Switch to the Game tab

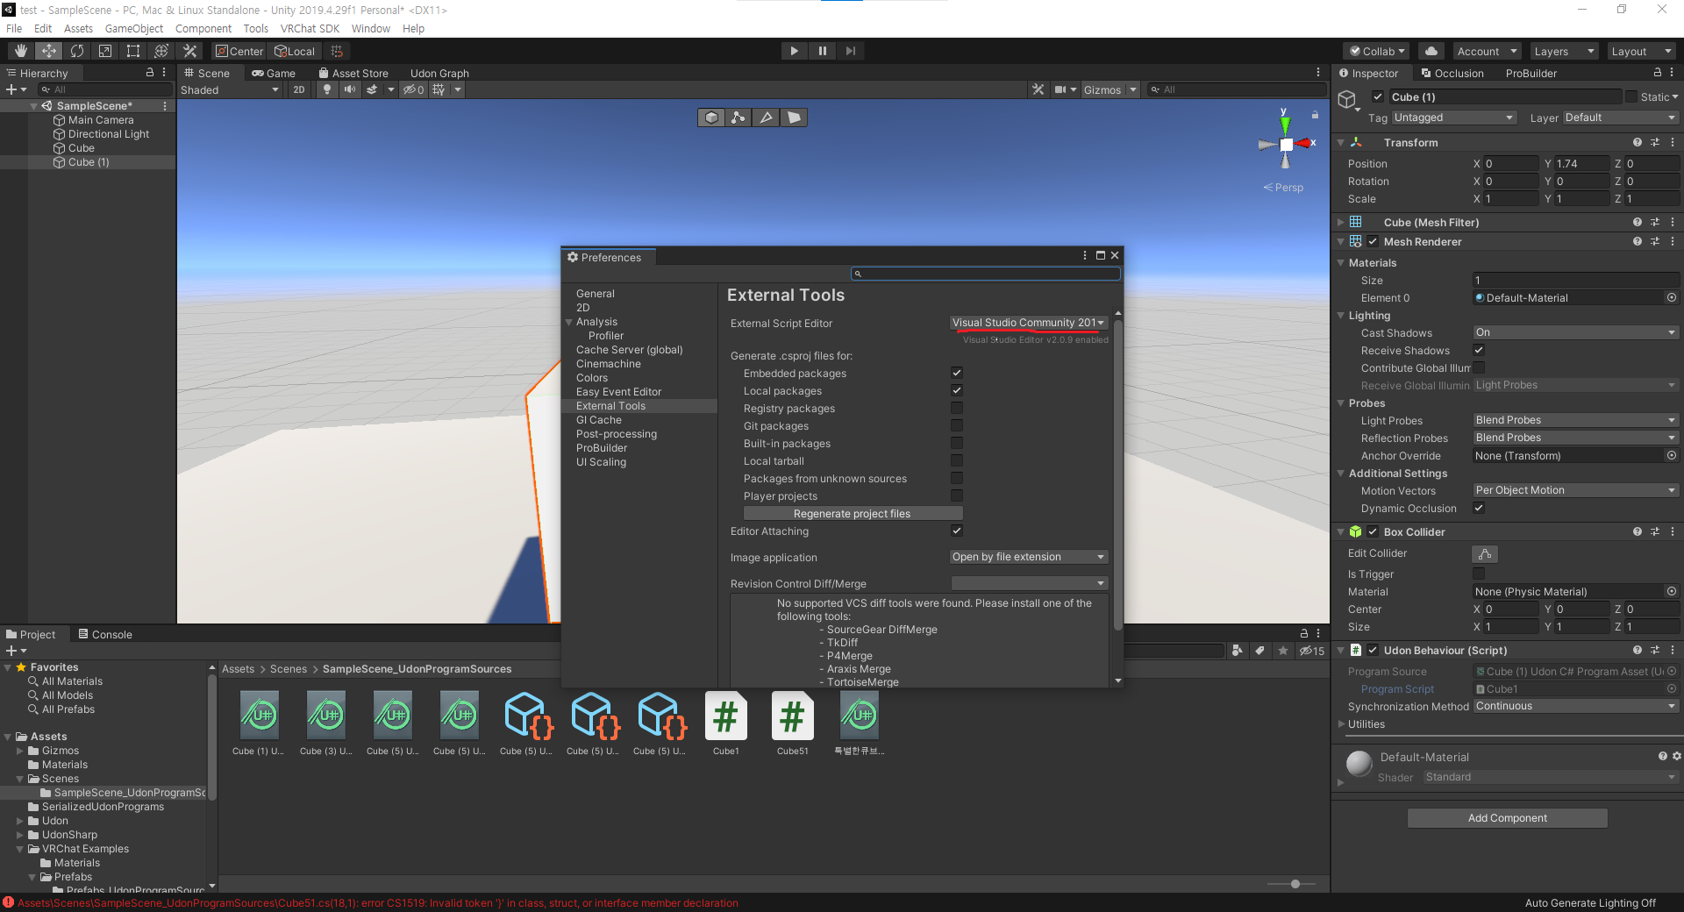pos(274,73)
